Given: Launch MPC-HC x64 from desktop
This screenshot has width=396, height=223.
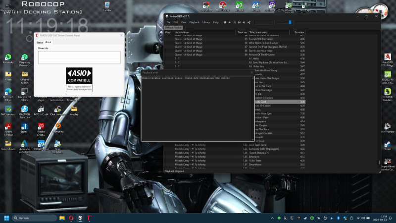Looking at the screenshot, I should tap(41, 111).
